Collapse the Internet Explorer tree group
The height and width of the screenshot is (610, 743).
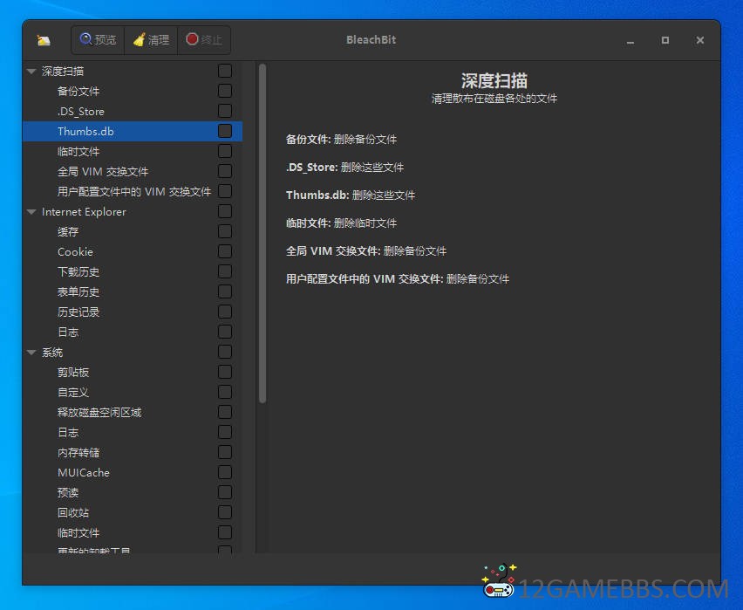pyautogui.click(x=31, y=211)
